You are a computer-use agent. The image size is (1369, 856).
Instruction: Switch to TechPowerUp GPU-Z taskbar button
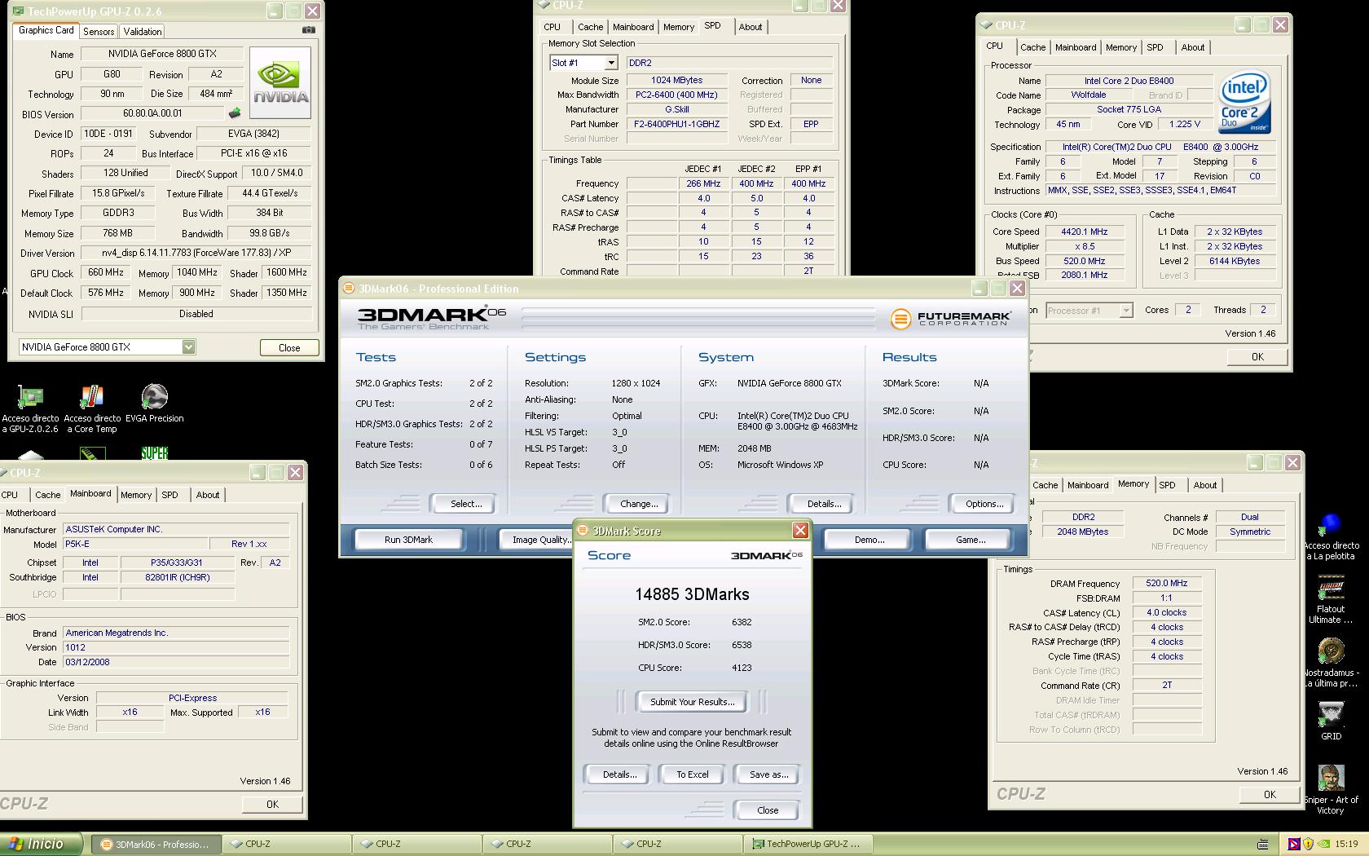tap(807, 844)
